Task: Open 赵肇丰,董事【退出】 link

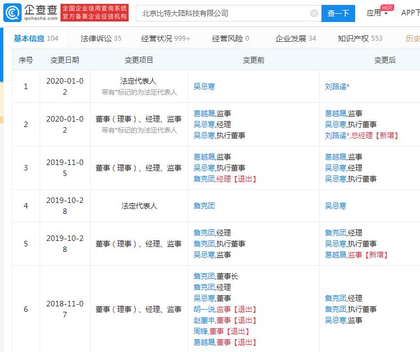Action: point(225,320)
